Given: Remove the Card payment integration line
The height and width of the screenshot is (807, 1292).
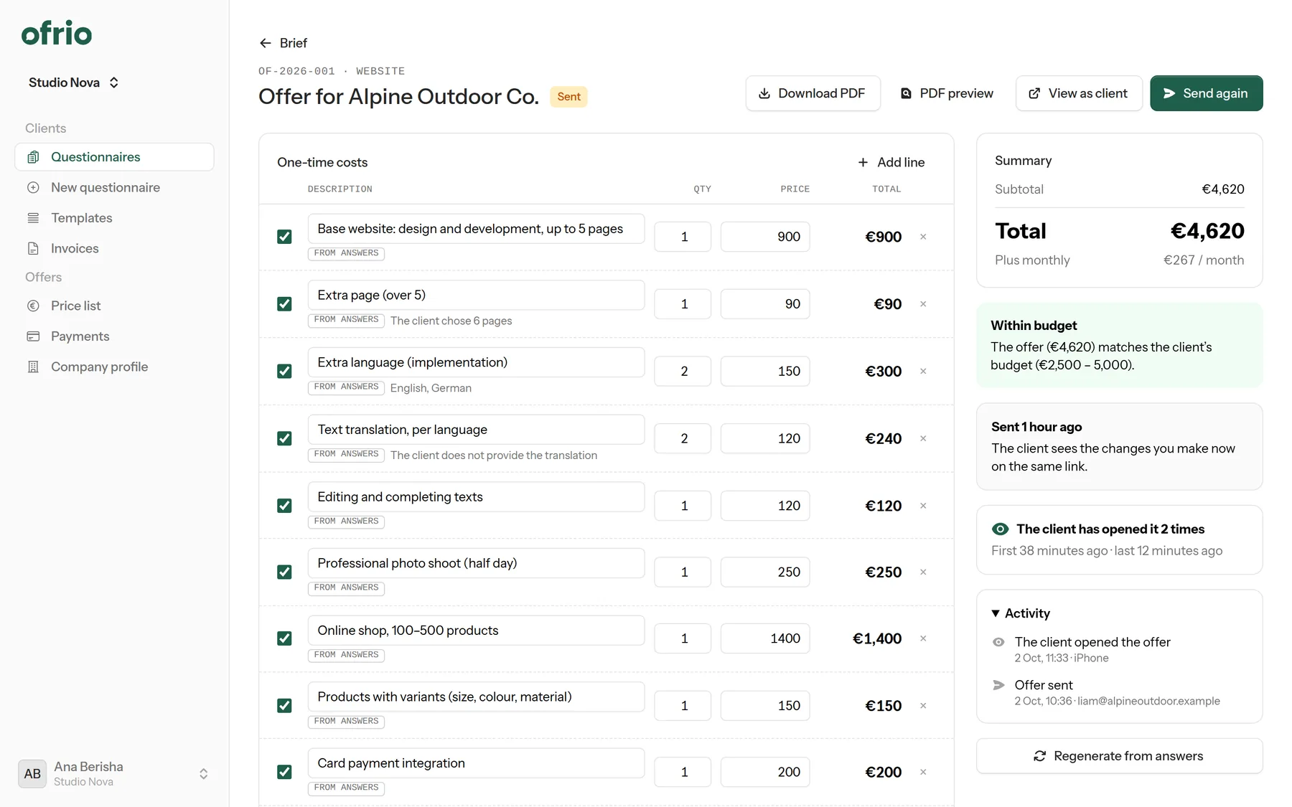Looking at the screenshot, I should point(923,772).
